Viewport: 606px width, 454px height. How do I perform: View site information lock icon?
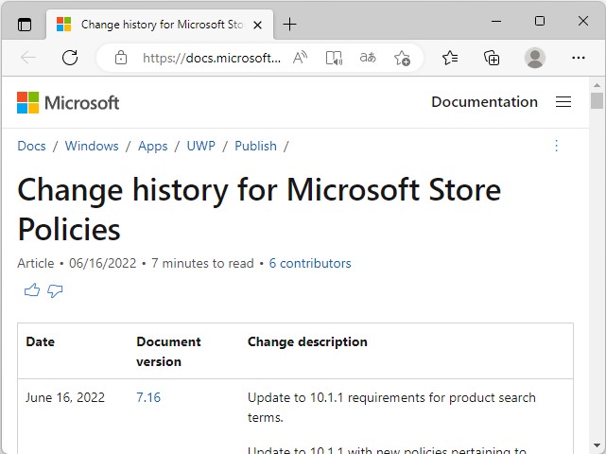[x=121, y=58]
